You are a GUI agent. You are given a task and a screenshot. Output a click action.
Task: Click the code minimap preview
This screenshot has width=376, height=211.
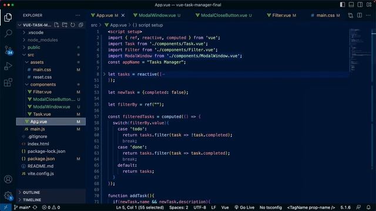pos(360,50)
